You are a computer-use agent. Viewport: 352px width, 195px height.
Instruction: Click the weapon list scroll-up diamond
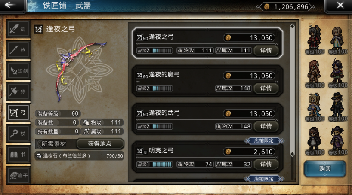pos(292,26)
